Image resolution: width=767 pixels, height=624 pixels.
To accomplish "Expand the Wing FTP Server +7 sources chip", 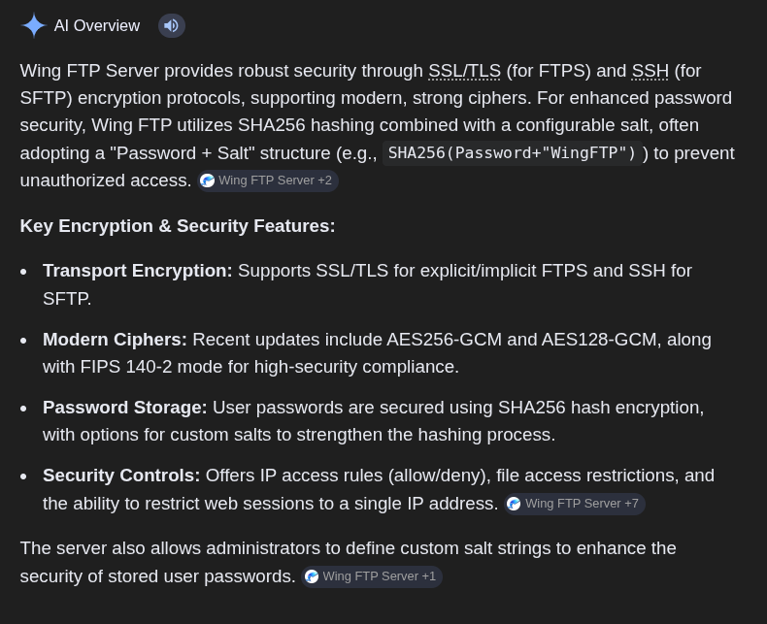I will pos(574,504).
